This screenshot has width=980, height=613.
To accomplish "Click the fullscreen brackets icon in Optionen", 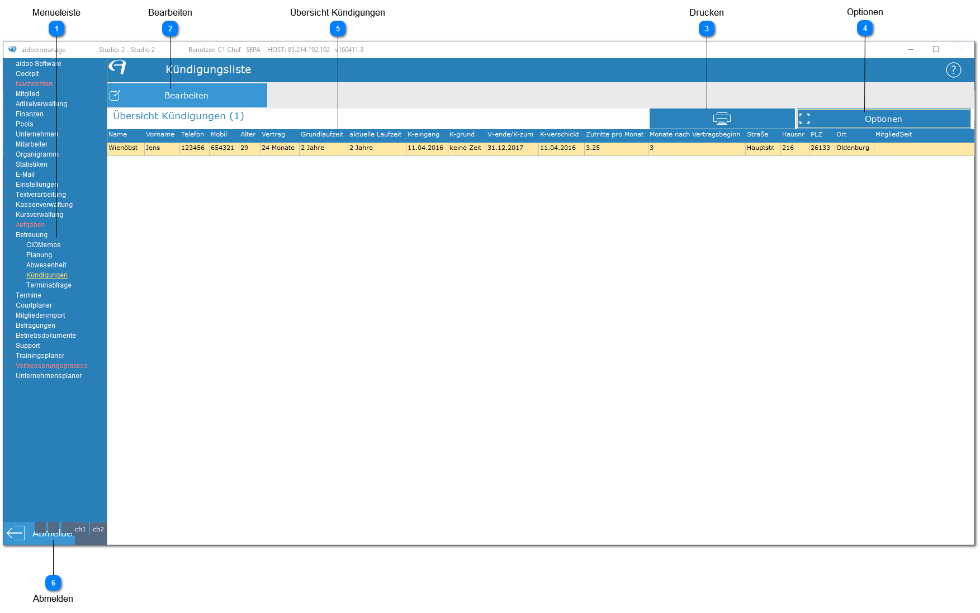I will pos(804,119).
